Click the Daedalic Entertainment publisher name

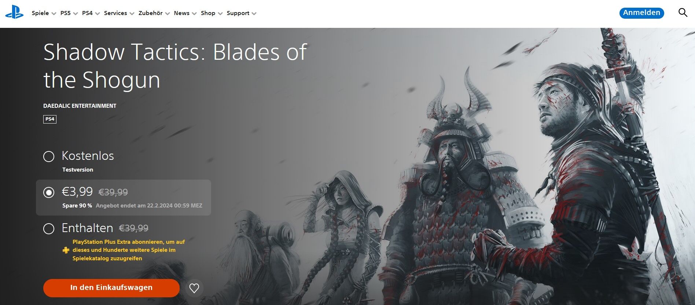coord(80,106)
